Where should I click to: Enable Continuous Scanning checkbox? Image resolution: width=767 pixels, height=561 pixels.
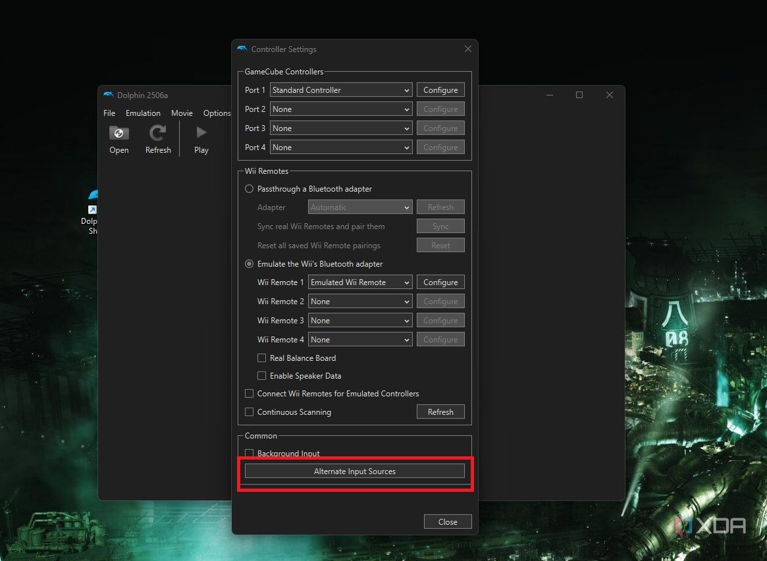[x=250, y=412]
